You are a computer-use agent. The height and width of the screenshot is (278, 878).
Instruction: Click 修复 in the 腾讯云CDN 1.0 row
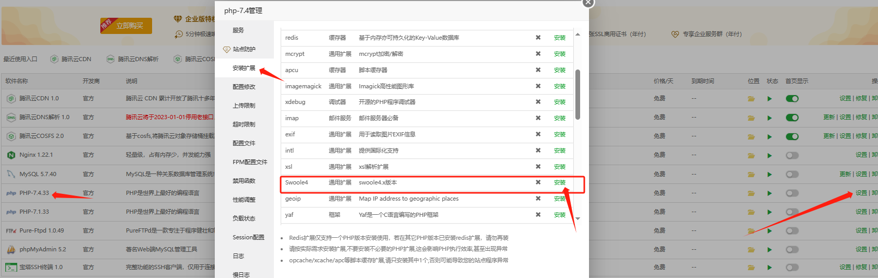pyautogui.click(x=861, y=98)
